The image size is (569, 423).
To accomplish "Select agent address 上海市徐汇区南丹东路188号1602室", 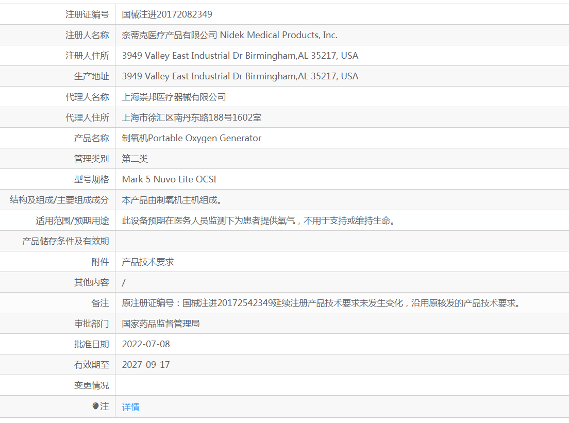I will (192, 117).
